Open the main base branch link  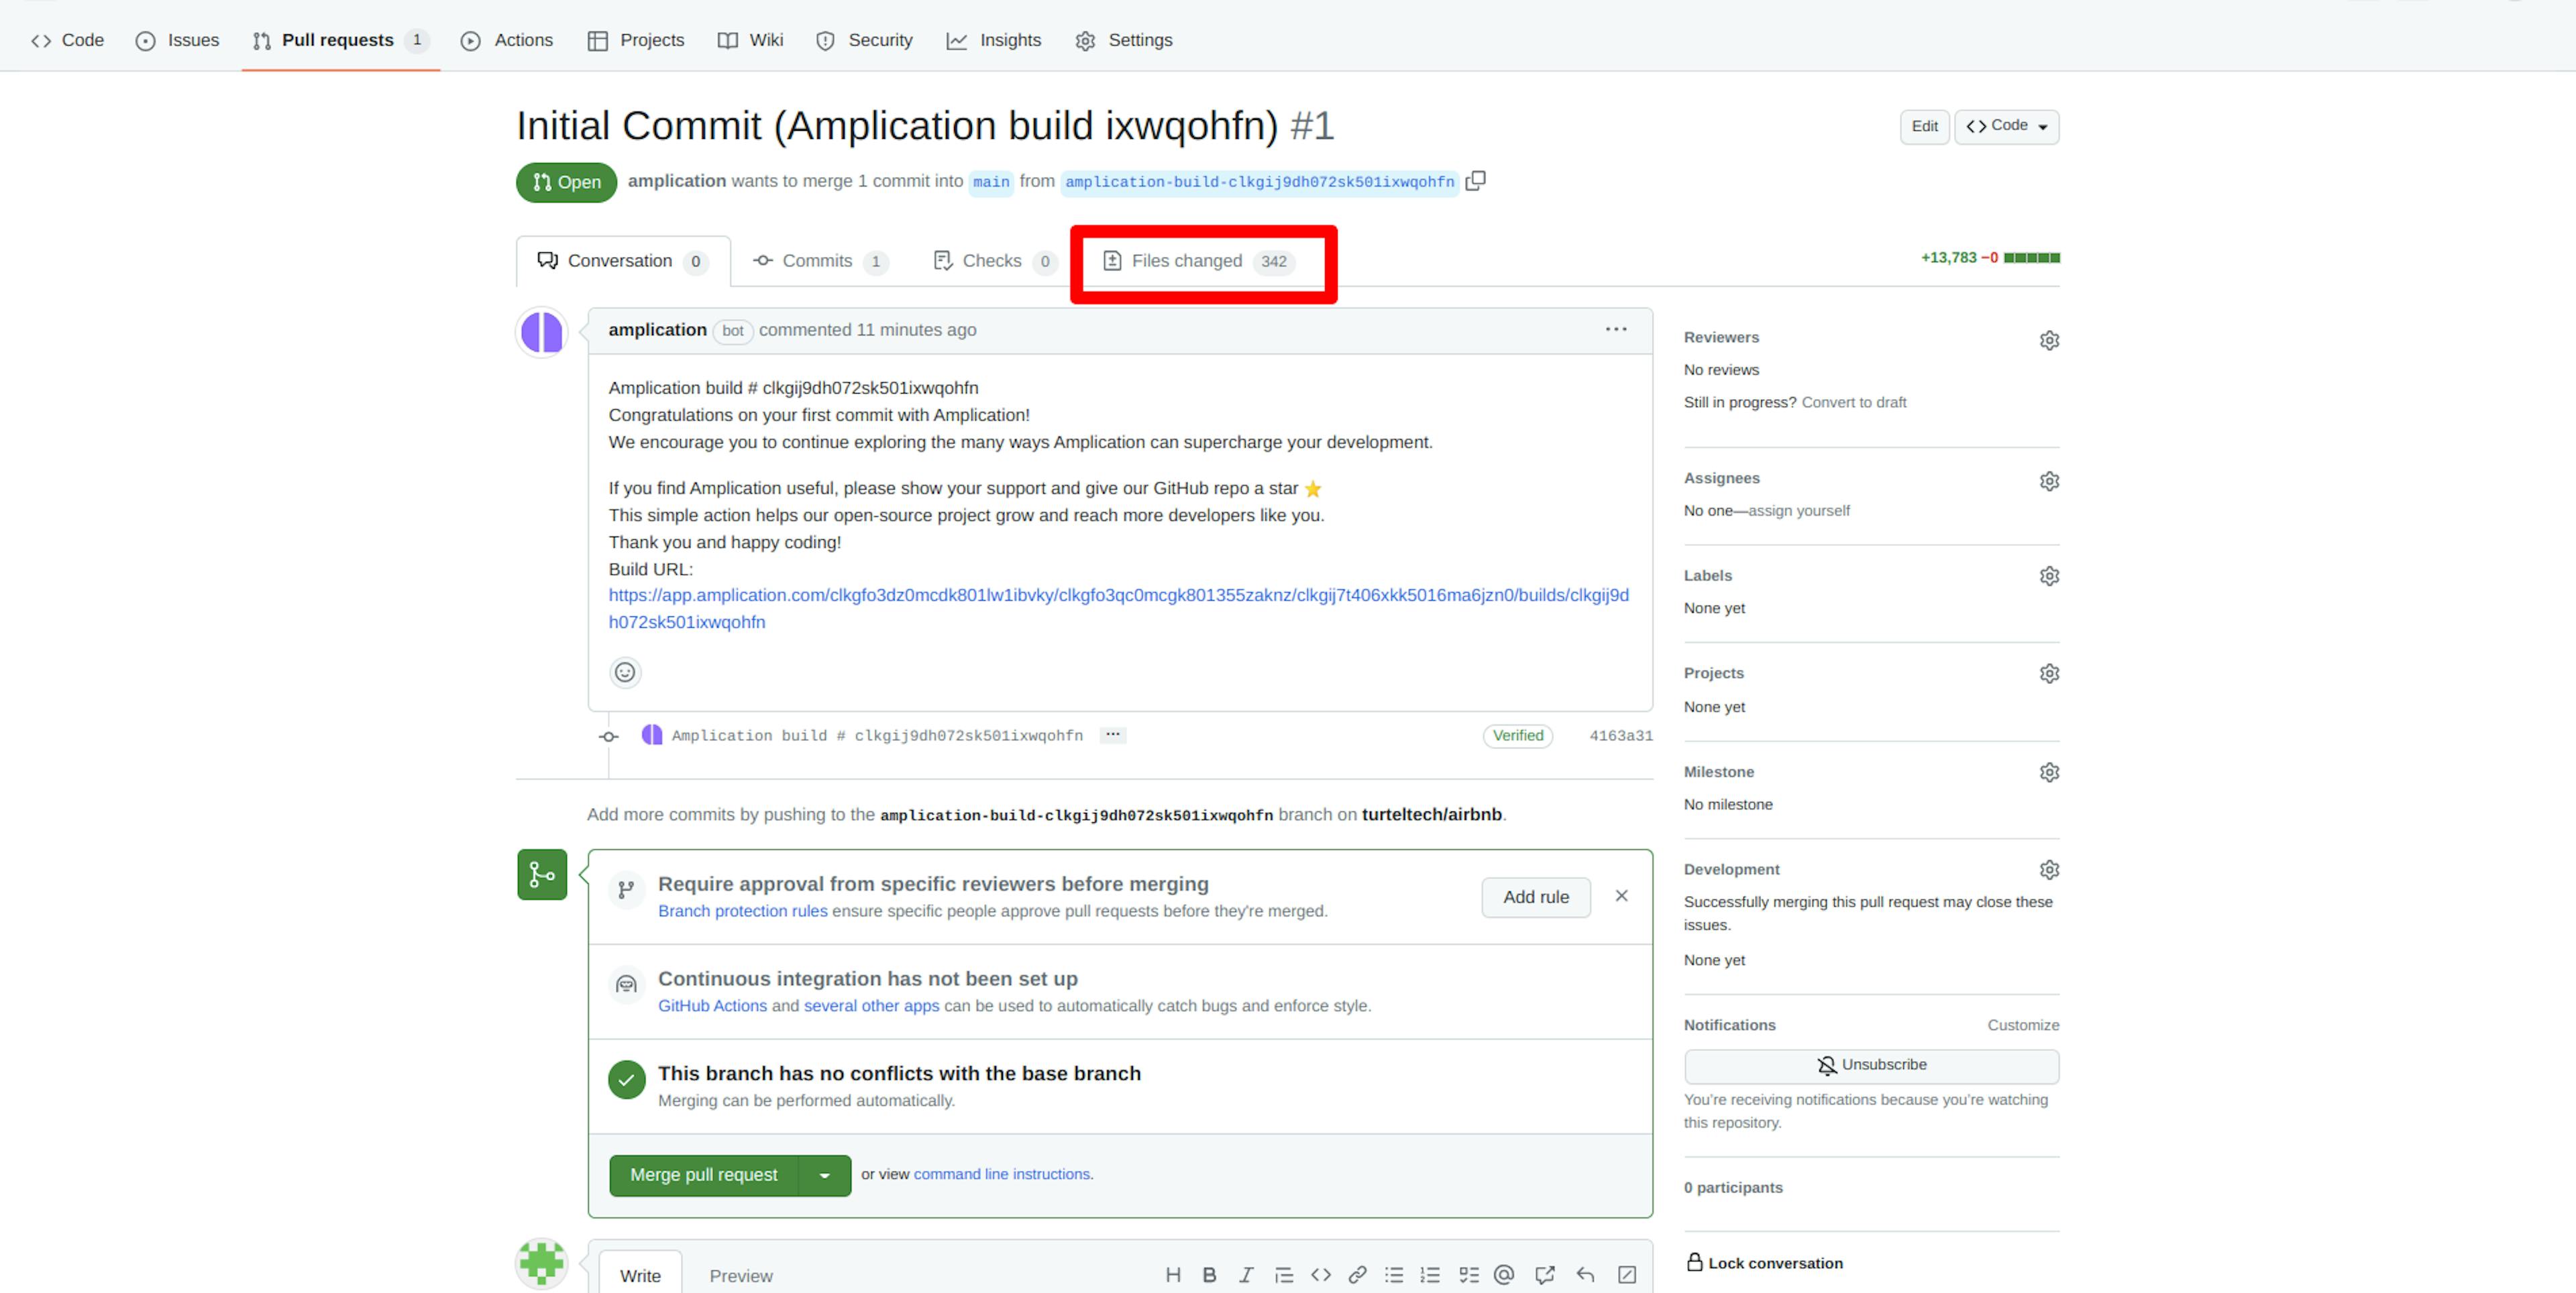[x=991, y=182]
